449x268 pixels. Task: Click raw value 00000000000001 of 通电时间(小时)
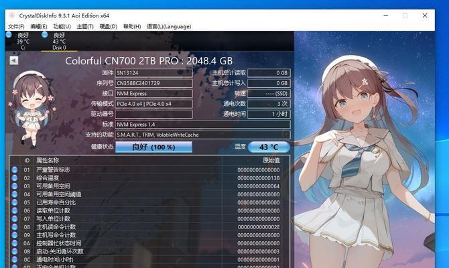259,260
